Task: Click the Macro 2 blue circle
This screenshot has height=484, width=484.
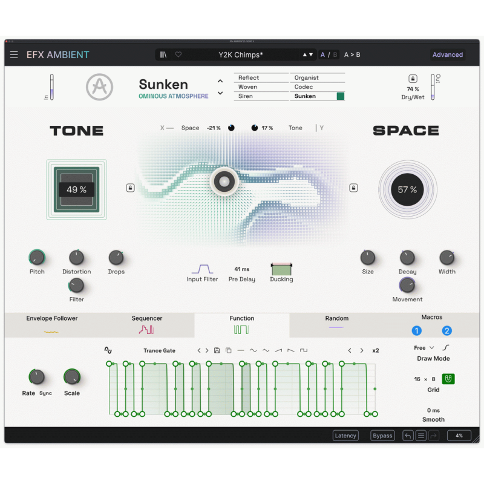Action: point(446,330)
